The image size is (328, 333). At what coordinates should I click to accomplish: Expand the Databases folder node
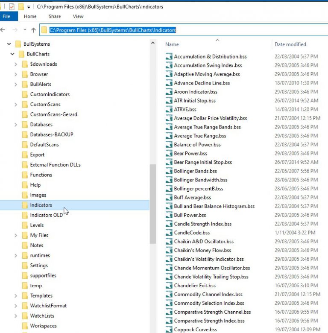pos(16,125)
